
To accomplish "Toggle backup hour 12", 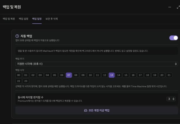I will tap(105, 75).
